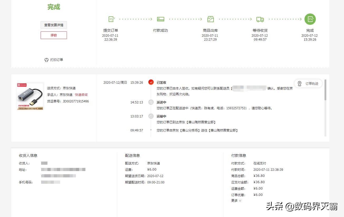Open the 快递咨询 delivery consultation link
The image size is (344, 217).
tap(81, 95)
